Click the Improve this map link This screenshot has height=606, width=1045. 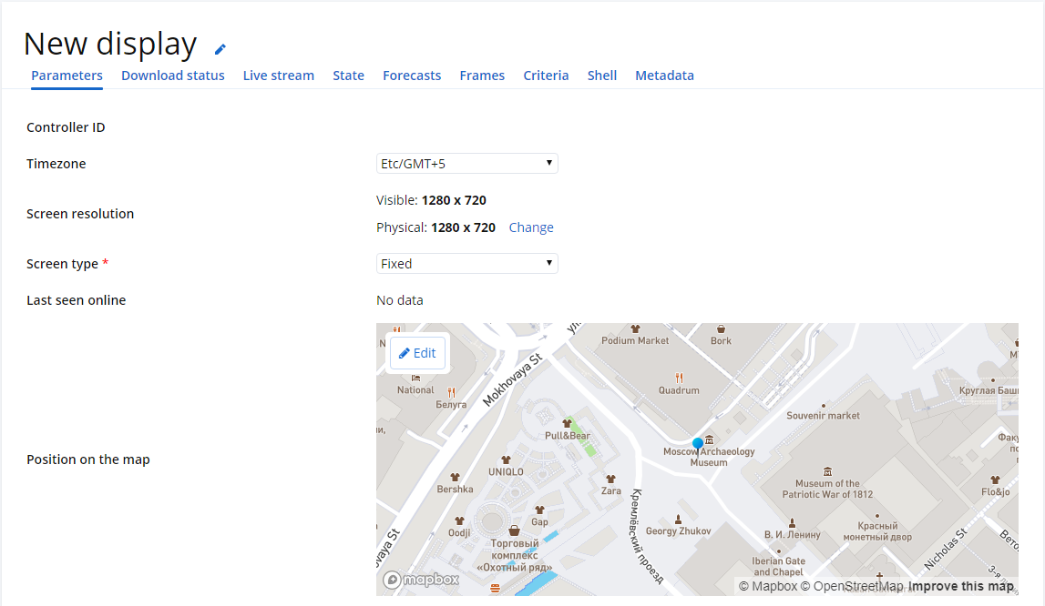point(963,585)
